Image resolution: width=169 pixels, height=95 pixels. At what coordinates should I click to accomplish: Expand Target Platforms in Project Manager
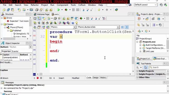tap(140, 48)
